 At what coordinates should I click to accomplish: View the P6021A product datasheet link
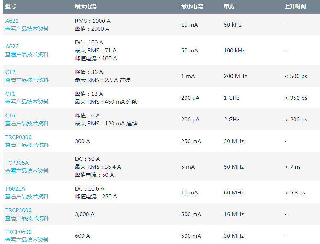click(x=27, y=197)
